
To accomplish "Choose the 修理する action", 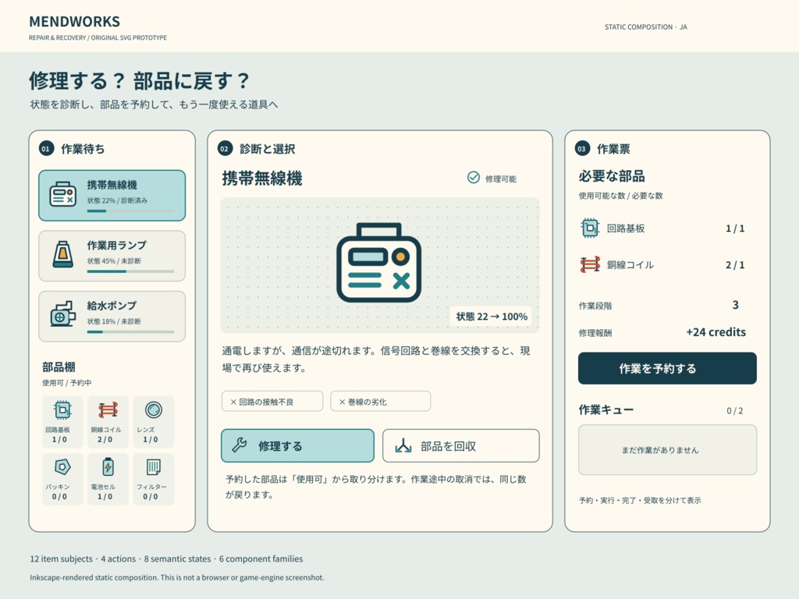I will coord(297,445).
